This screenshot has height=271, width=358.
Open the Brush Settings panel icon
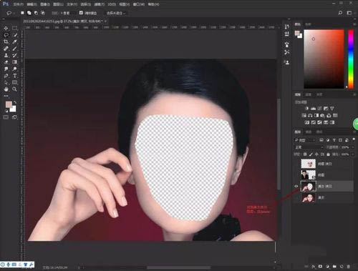(287, 44)
